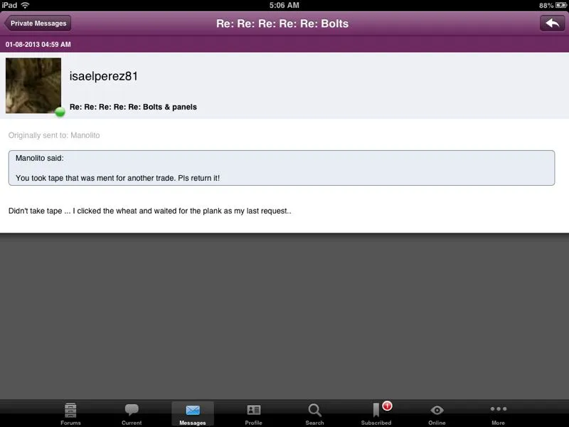The width and height of the screenshot is (569, 427).
Task: Tap the quoted 'Manolito said' box
Action: tap(281, 168)
